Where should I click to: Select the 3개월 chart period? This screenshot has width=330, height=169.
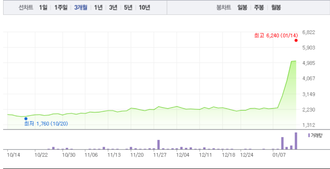81,8
